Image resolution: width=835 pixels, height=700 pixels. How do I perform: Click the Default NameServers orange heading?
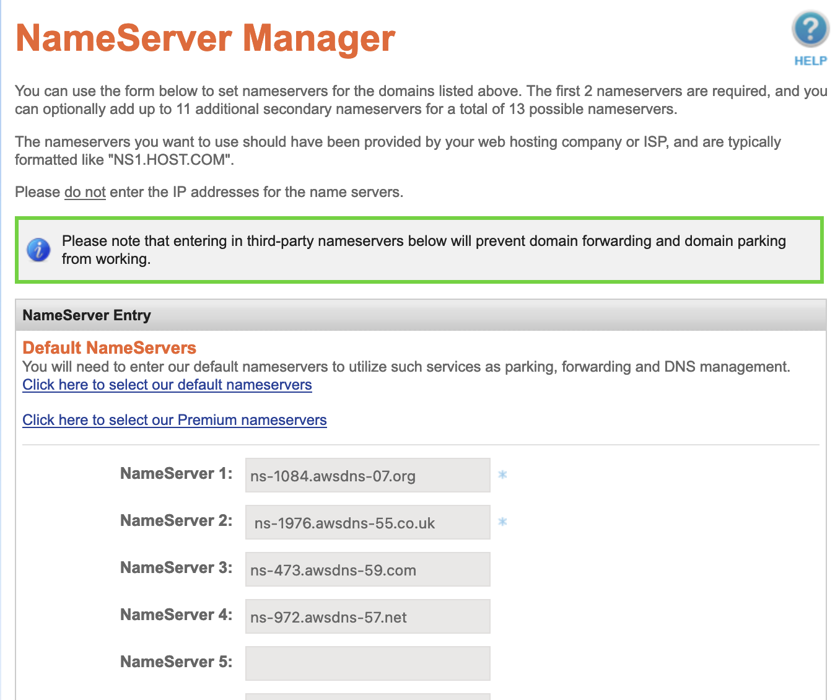(x=109, y=348)
